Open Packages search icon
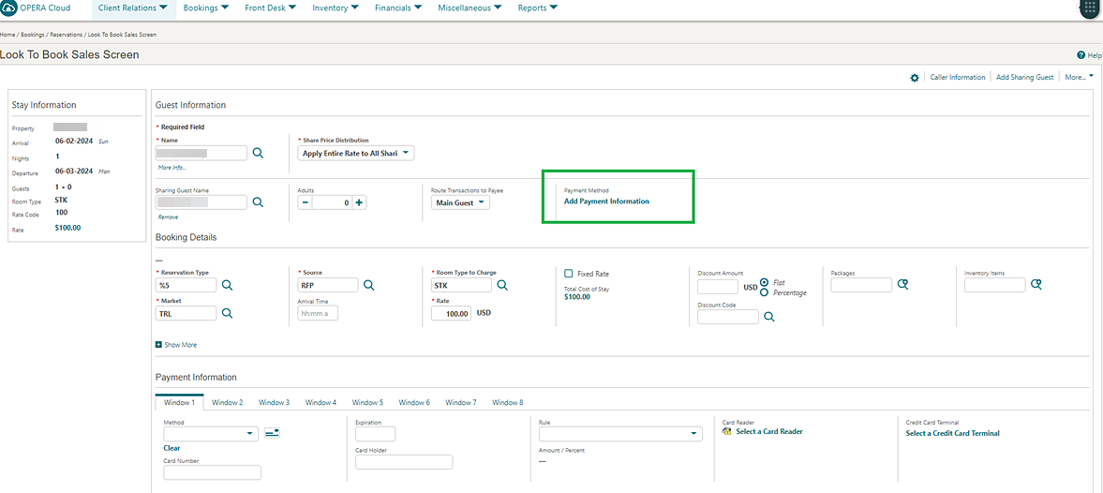This screenshot has width=1103, height=493. [903, 284]
